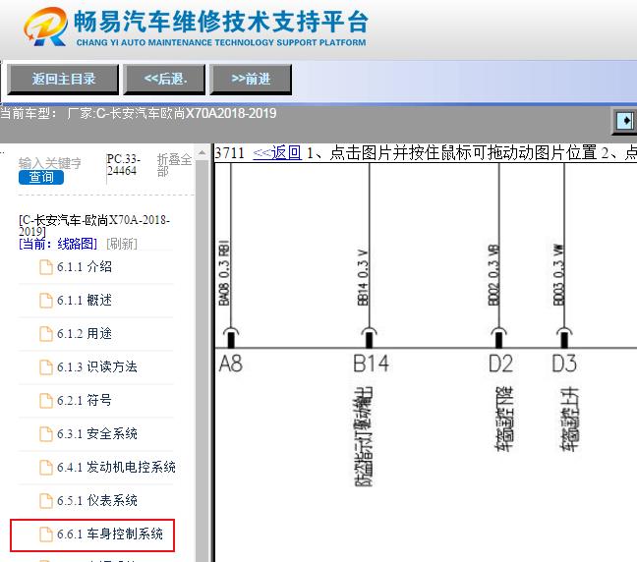Click wire label BA08 0.3 in diagram

point(224,273)
